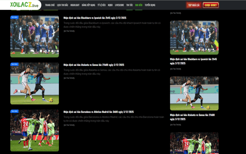Open Tuyển dụng navigation link

pyautogui.click(x=150, y=5)
